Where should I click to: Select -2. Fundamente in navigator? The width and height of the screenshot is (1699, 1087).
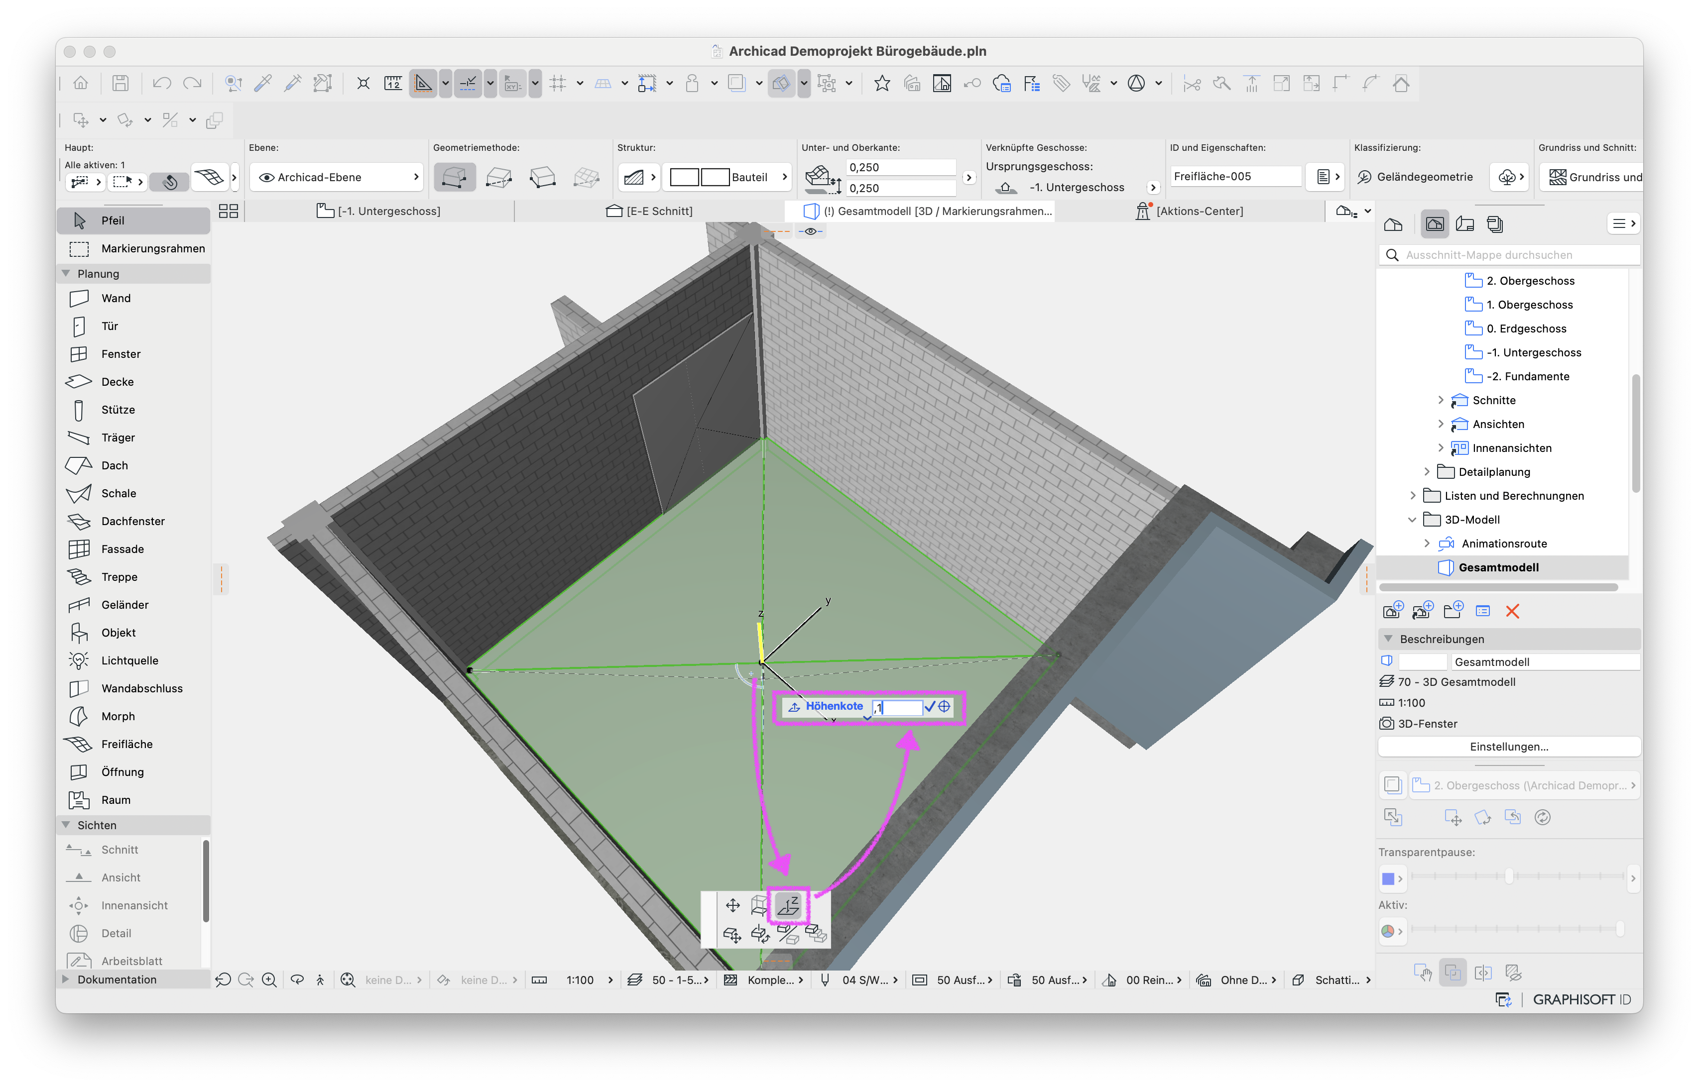point(1518,377)
